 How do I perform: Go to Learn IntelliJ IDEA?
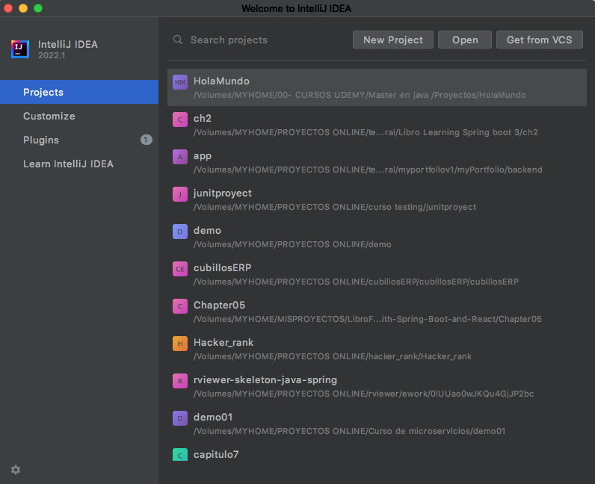coord(79,164)
